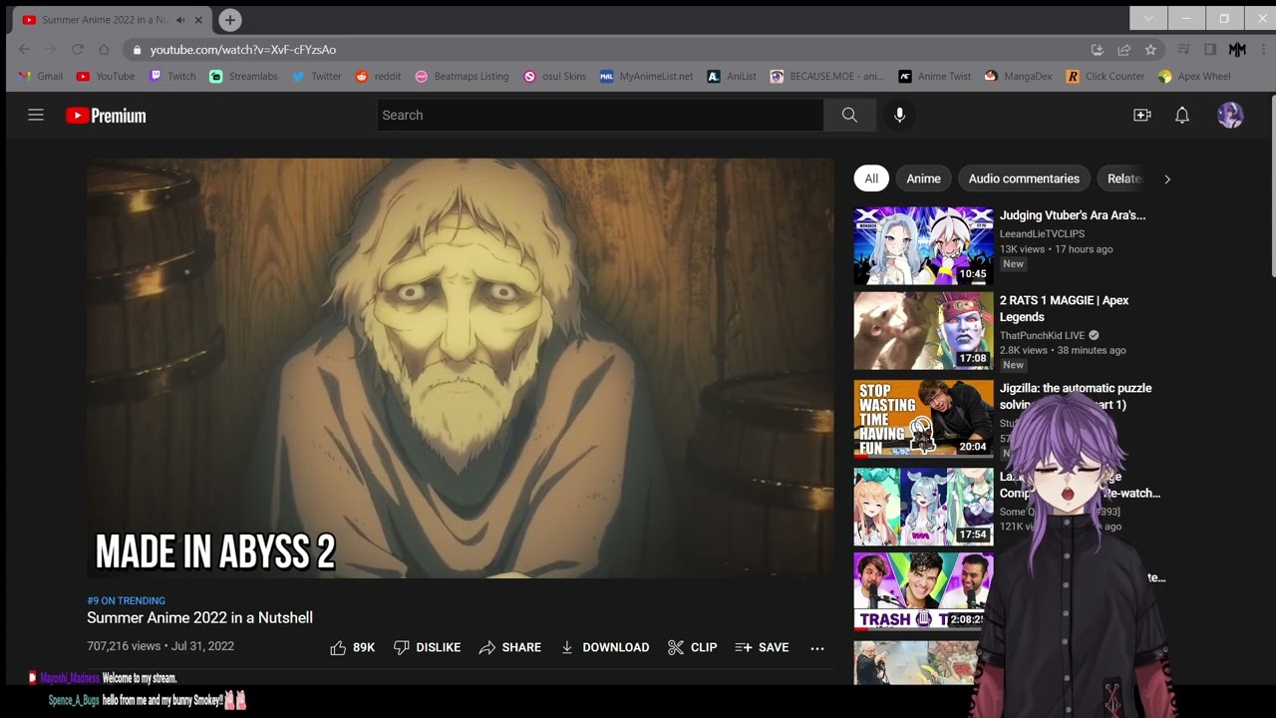Open the Beatmaps Listing bookmark
This screenshot has height=718, width=1276.
point(462,76)
